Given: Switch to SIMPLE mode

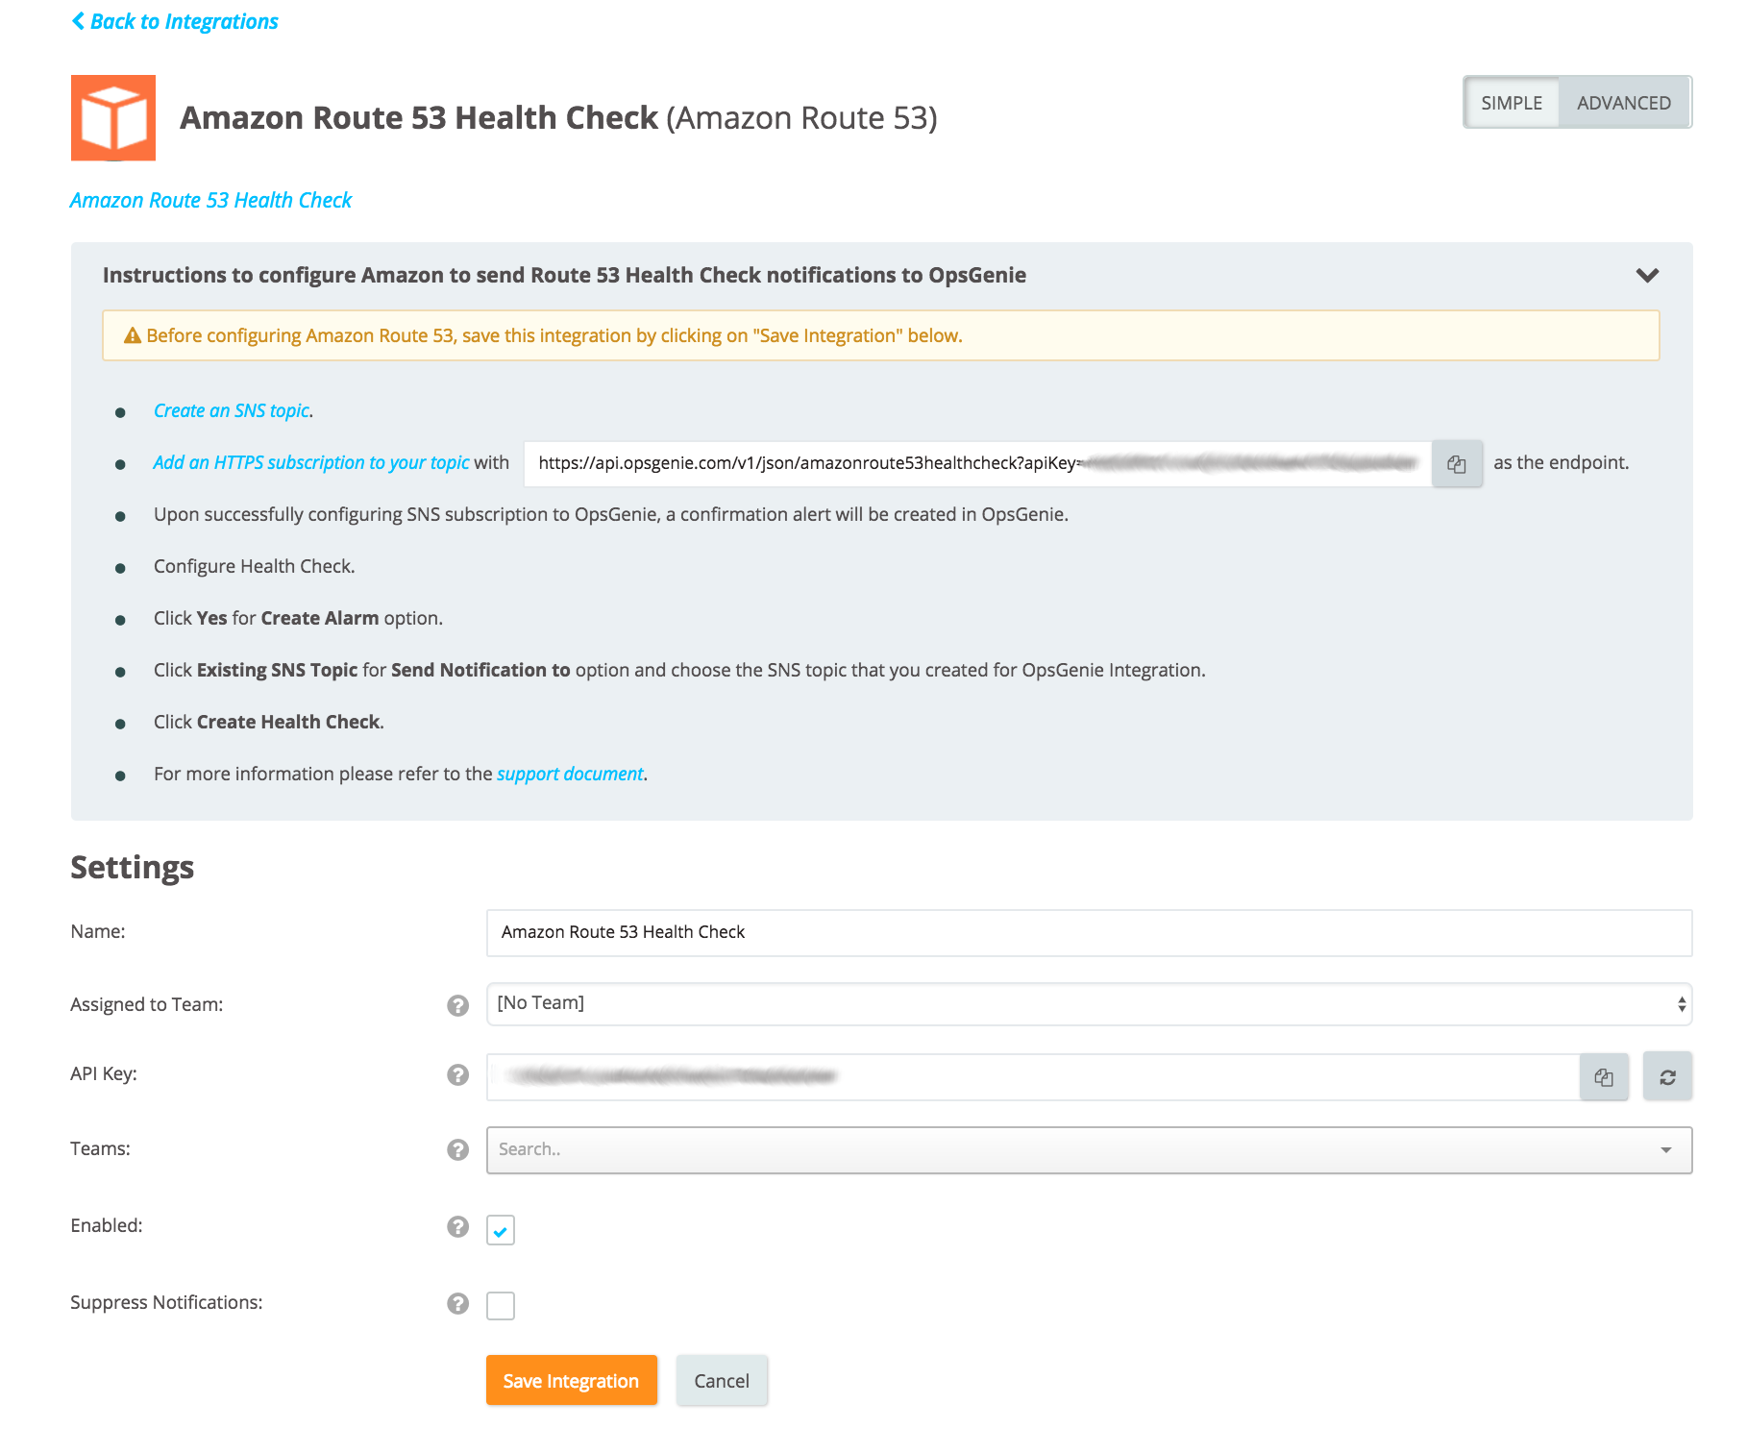Looking at the screenshot, I should 1512,103.
